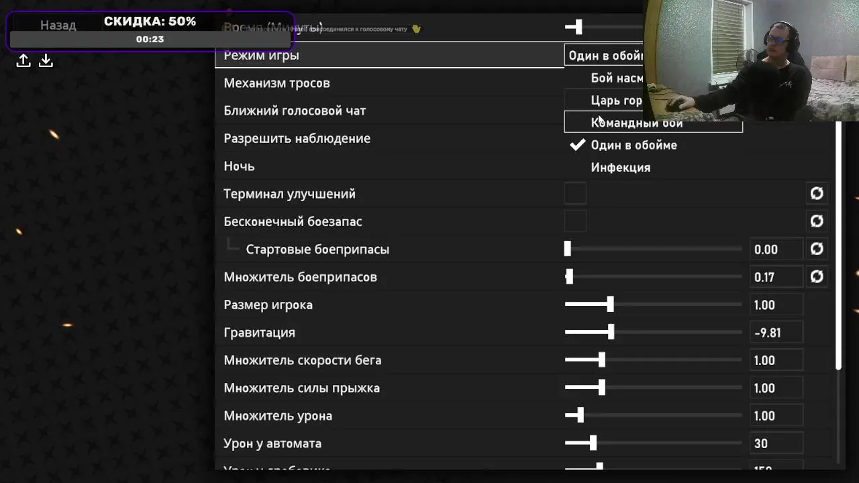This screenshot has width=859, height=483.
Task: Click the Множитель урона slider
Action: [653, 416]
